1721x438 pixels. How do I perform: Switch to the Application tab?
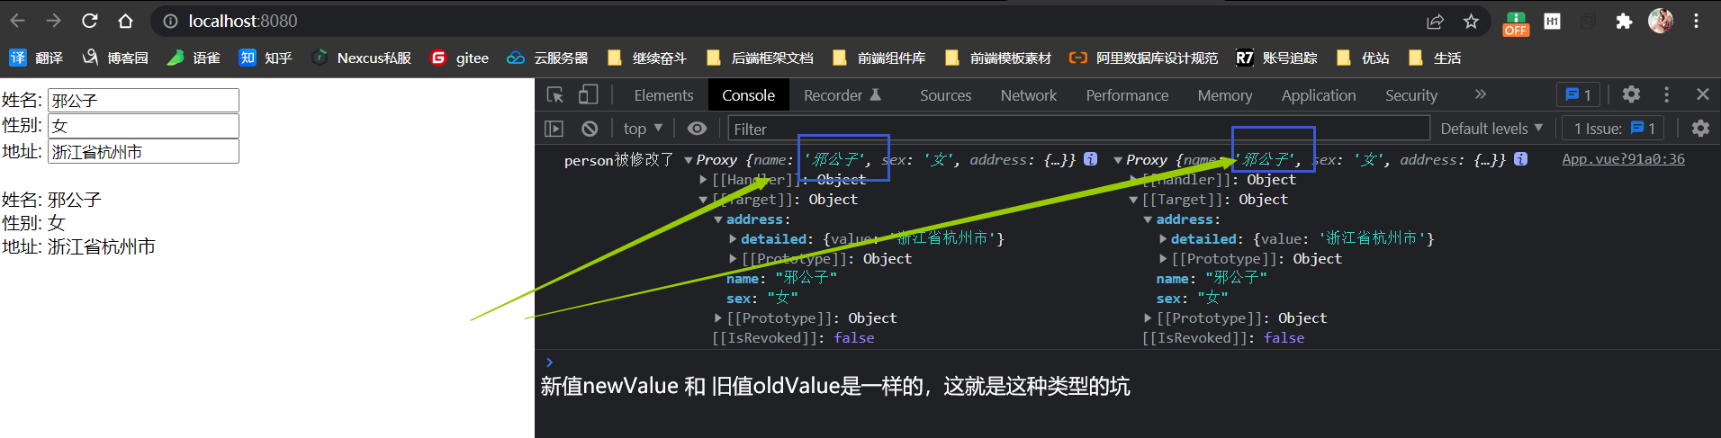[1319, 94]
